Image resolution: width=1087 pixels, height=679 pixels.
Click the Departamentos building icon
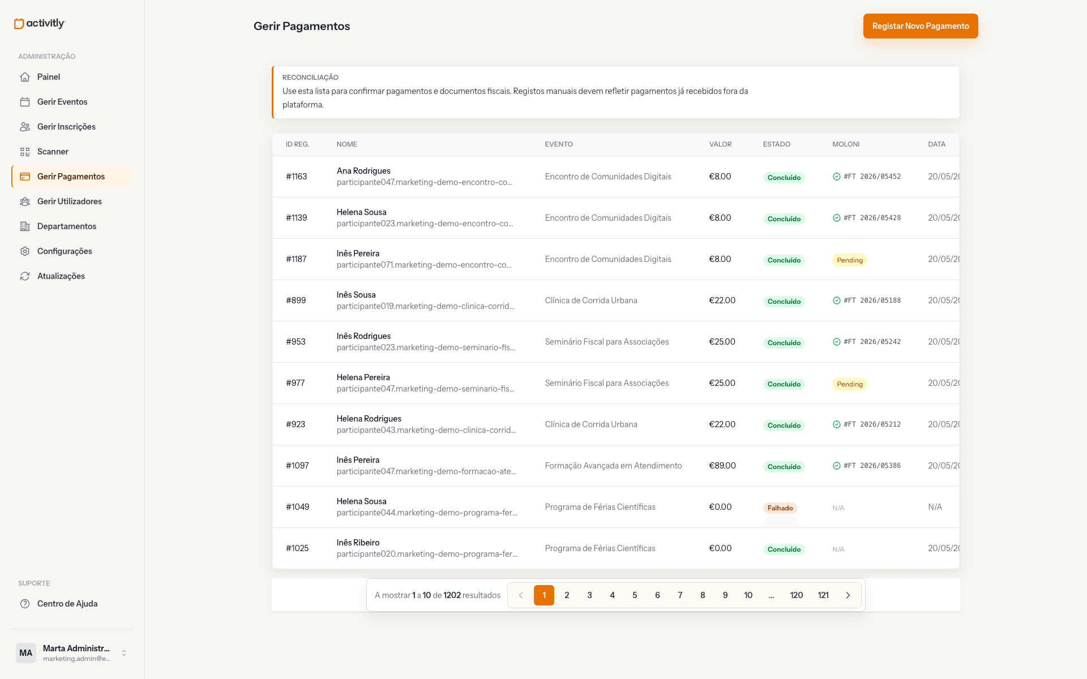coord(25,226)
